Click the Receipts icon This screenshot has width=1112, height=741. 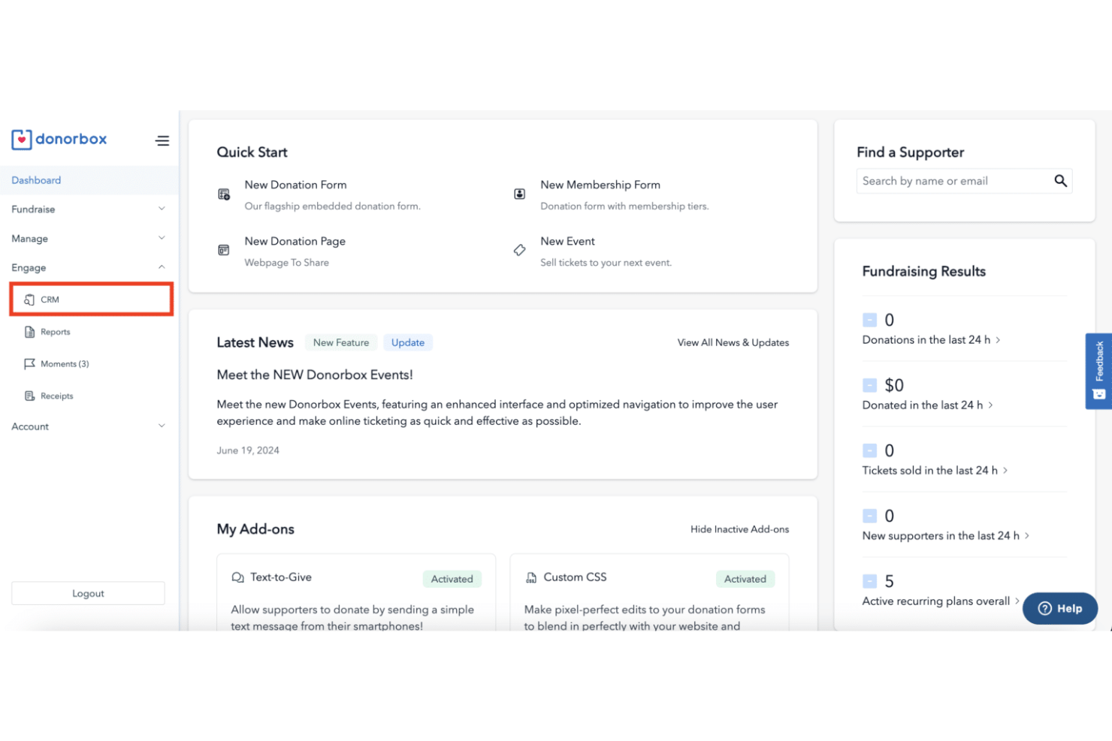pos(30,395)
